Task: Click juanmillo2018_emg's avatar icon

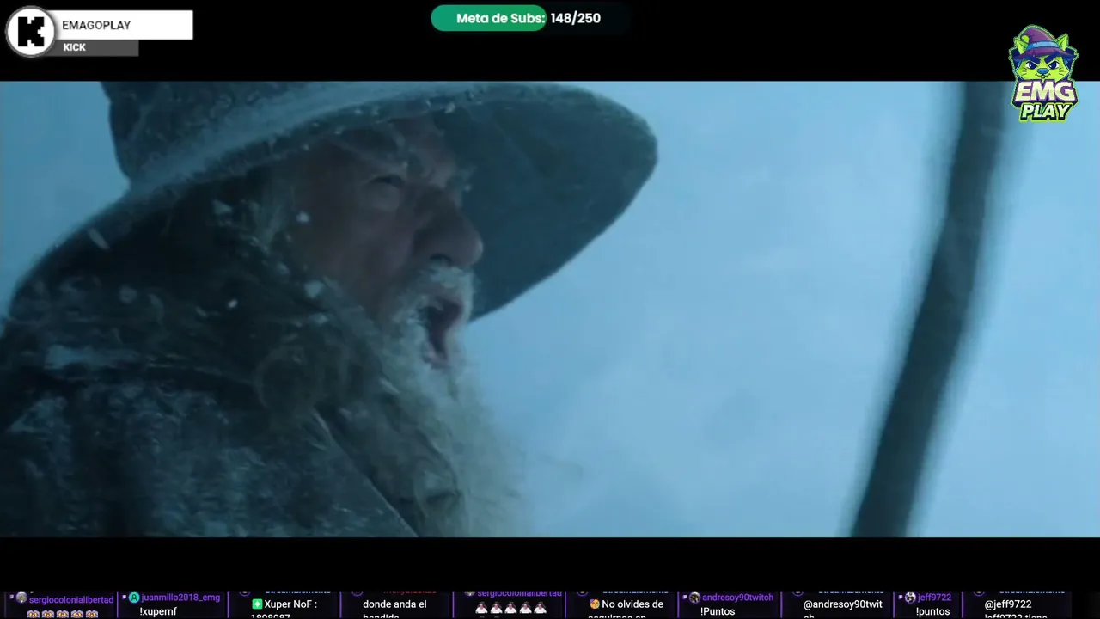Action: [x=134, y=598]
